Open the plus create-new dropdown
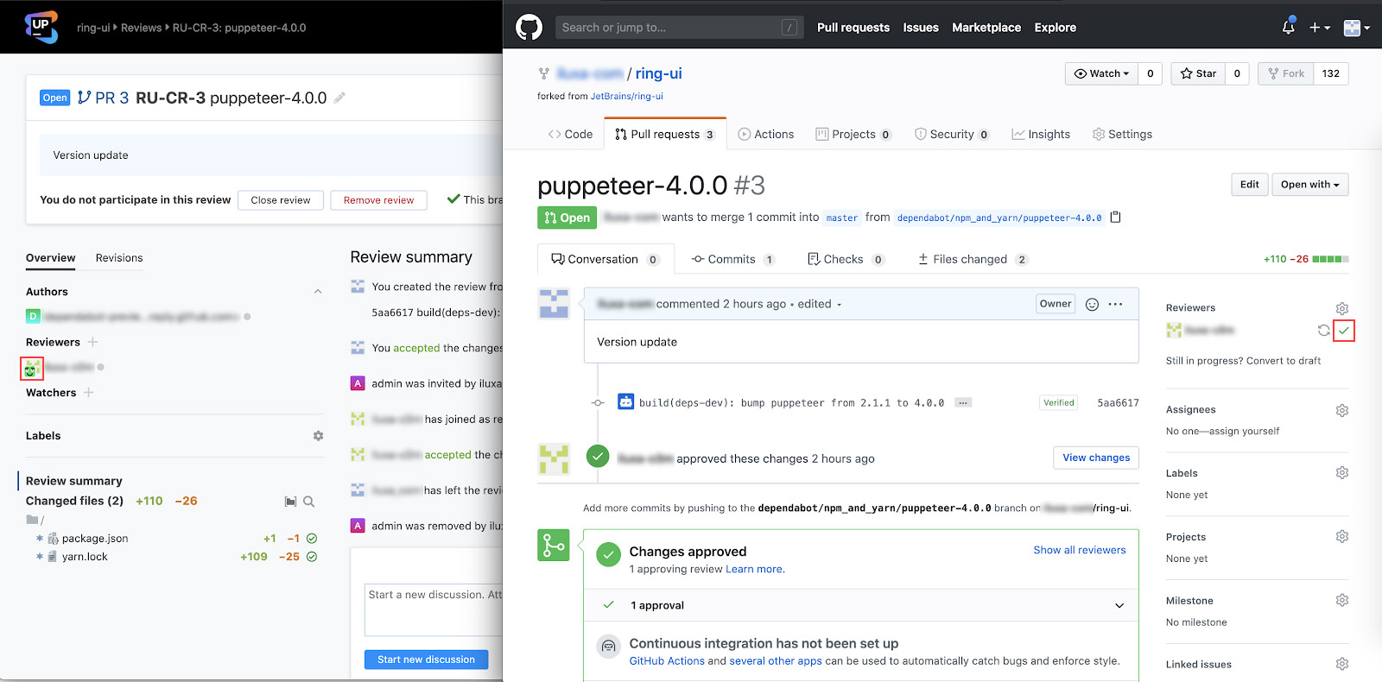The width and height of the screenshot is (1382, 682). point(1319,28)
